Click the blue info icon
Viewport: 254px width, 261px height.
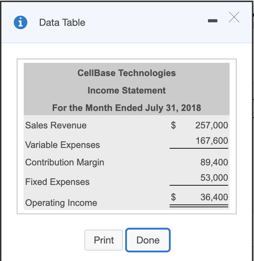pos(21,22)
